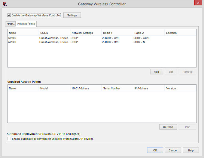Switch to the SSIDs tab

click(11, 24)
